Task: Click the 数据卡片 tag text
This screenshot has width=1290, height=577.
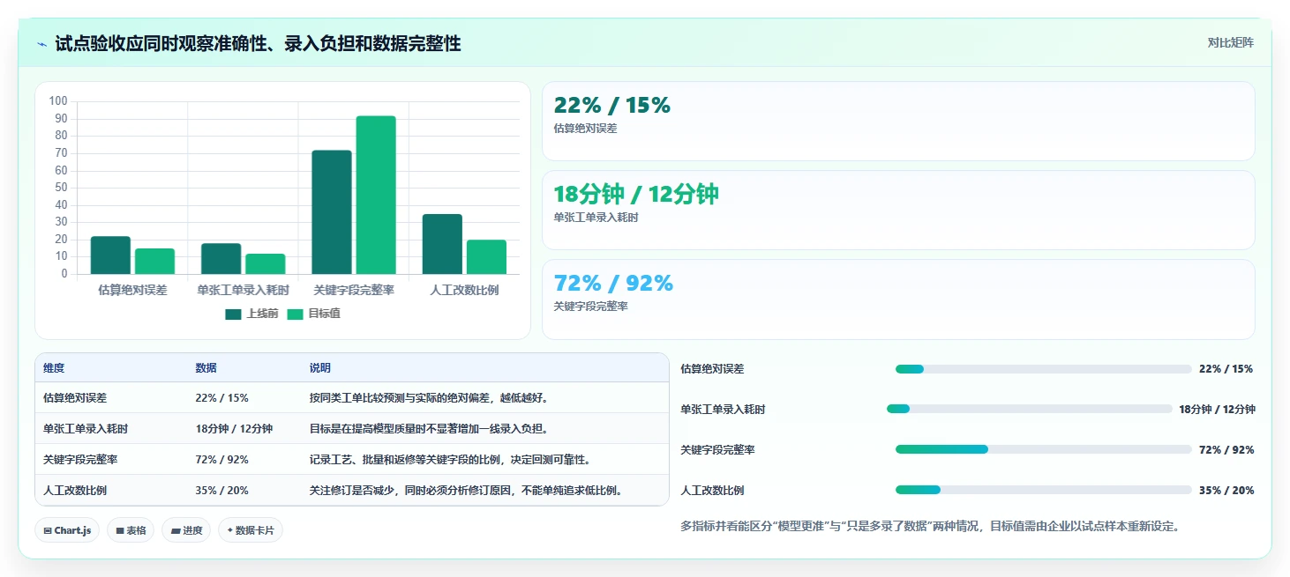Action: pos(254,530)
